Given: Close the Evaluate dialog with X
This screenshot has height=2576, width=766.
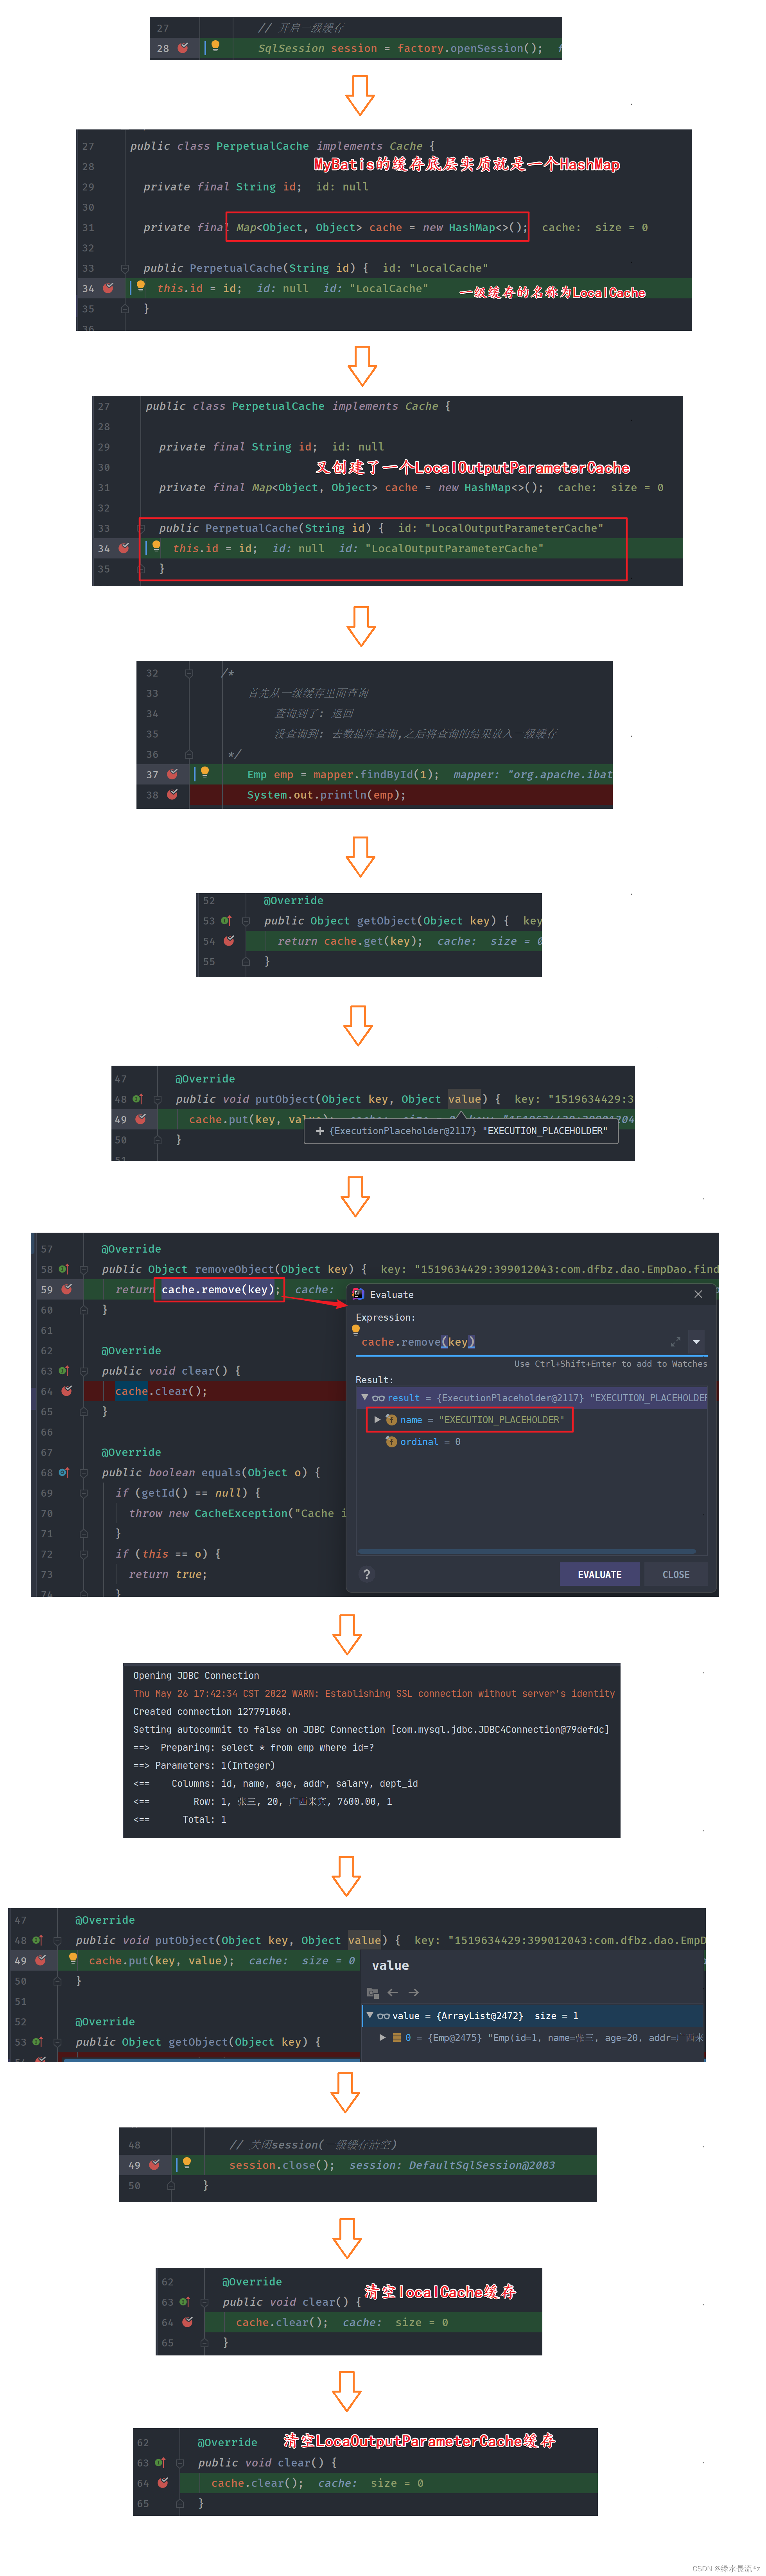Looking at the screenshot, I should click(698, 1294).
